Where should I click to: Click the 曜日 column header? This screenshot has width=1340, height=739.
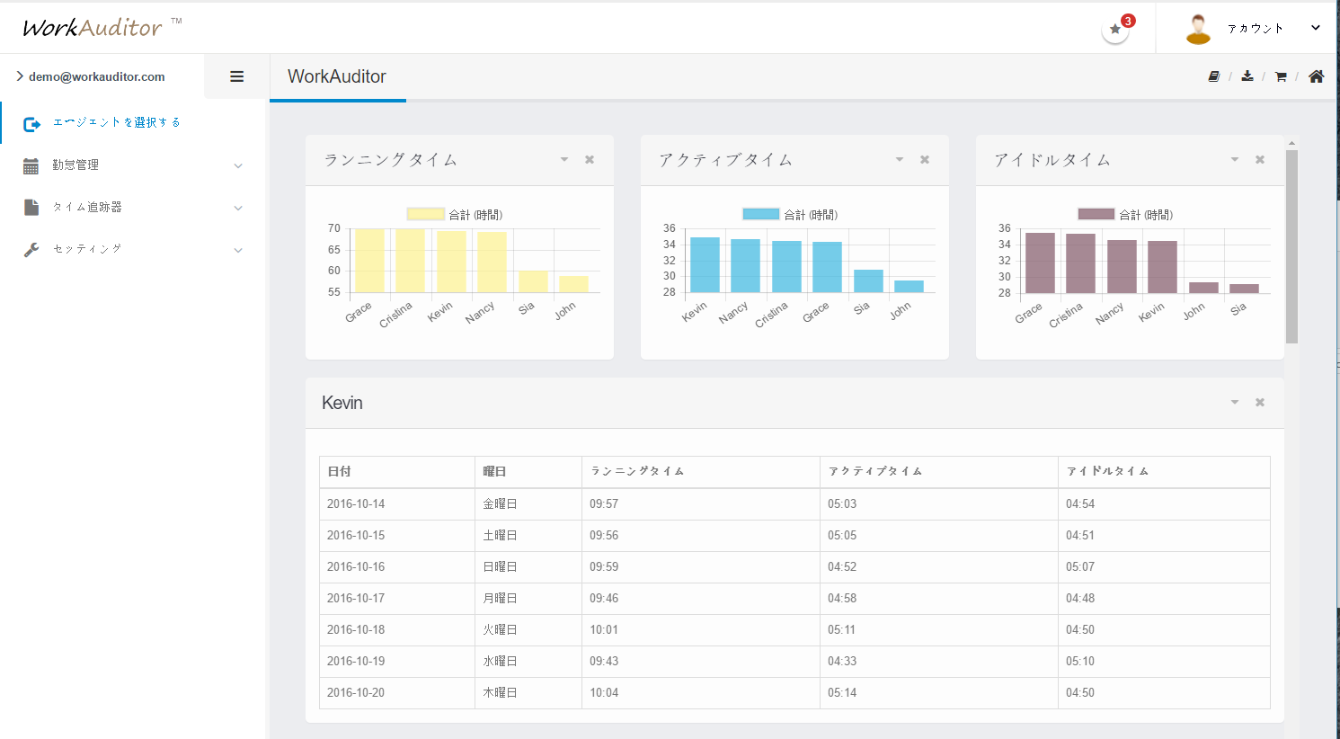click(x=528, y=472)
